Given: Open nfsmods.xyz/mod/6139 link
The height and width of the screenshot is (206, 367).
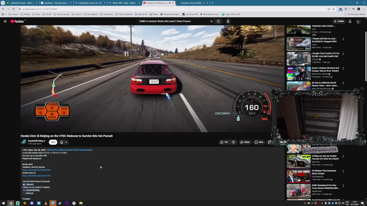Looking at the screenshot, I should click(x=36, y=176).
